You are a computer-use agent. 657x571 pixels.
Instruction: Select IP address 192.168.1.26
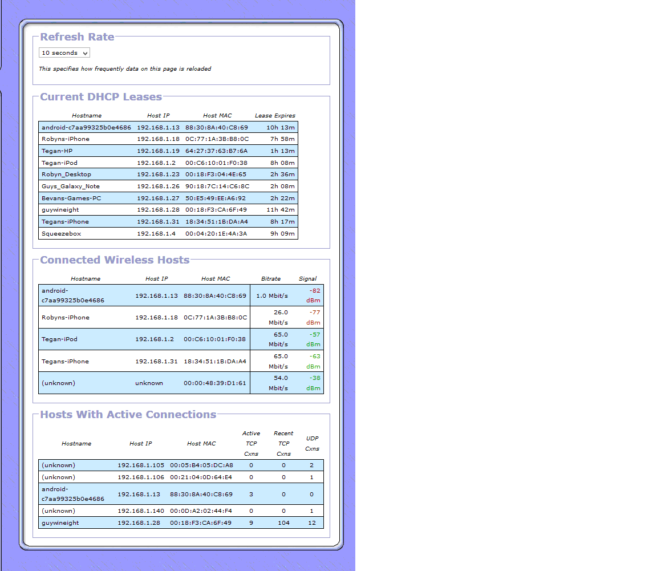pyautogui.click(x=159, y=186)
